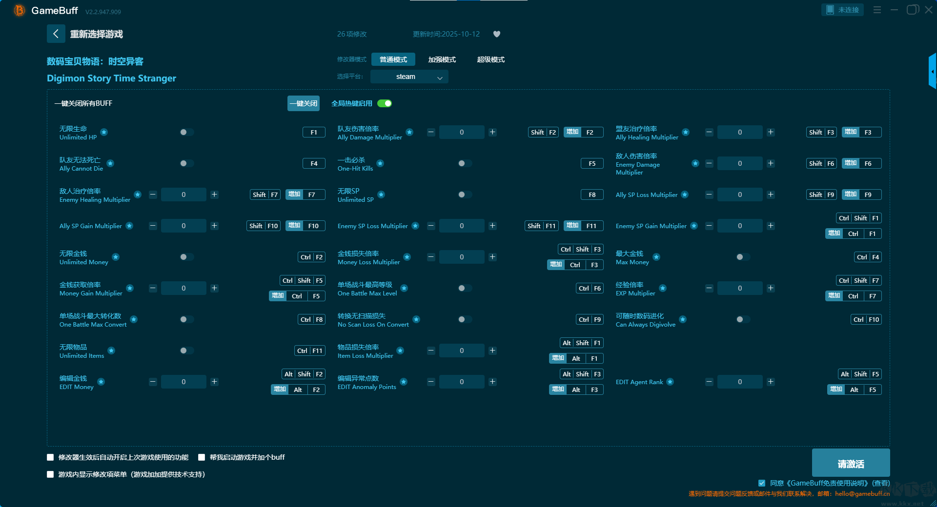
Task: Click the 请激活 activate button
Action: (851, 463)
